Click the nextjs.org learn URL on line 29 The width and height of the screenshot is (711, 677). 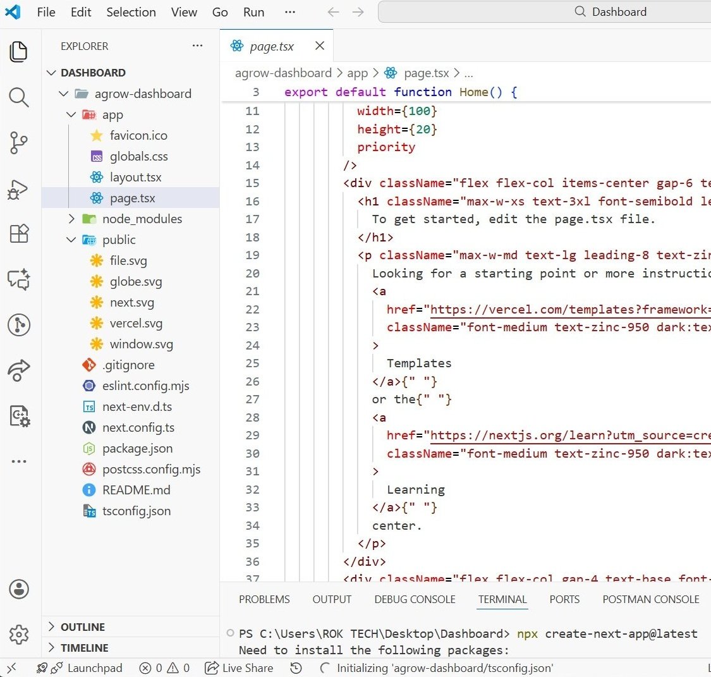tap(570, 436)
